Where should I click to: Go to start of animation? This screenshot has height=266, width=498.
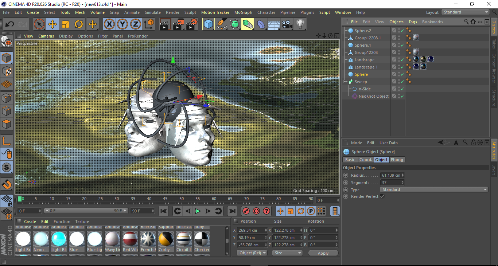coord(164,211)
